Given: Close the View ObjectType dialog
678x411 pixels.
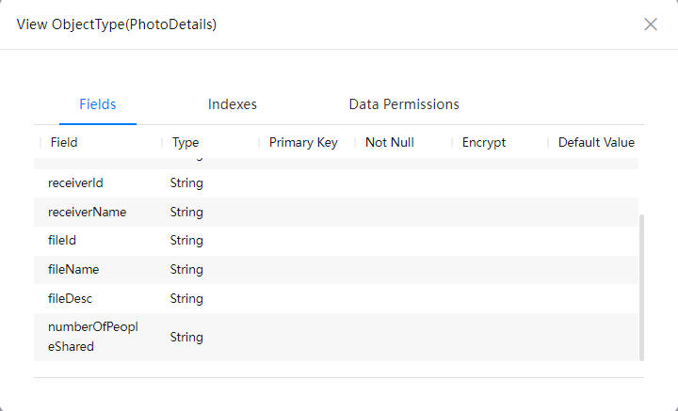Looking at the screenshot, I should tap(651, 24).
